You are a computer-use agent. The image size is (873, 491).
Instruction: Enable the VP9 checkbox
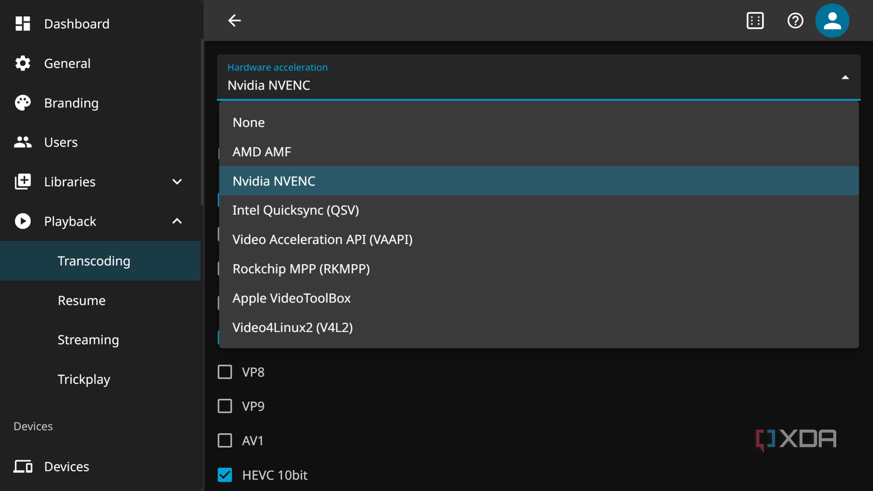(225, 406)
